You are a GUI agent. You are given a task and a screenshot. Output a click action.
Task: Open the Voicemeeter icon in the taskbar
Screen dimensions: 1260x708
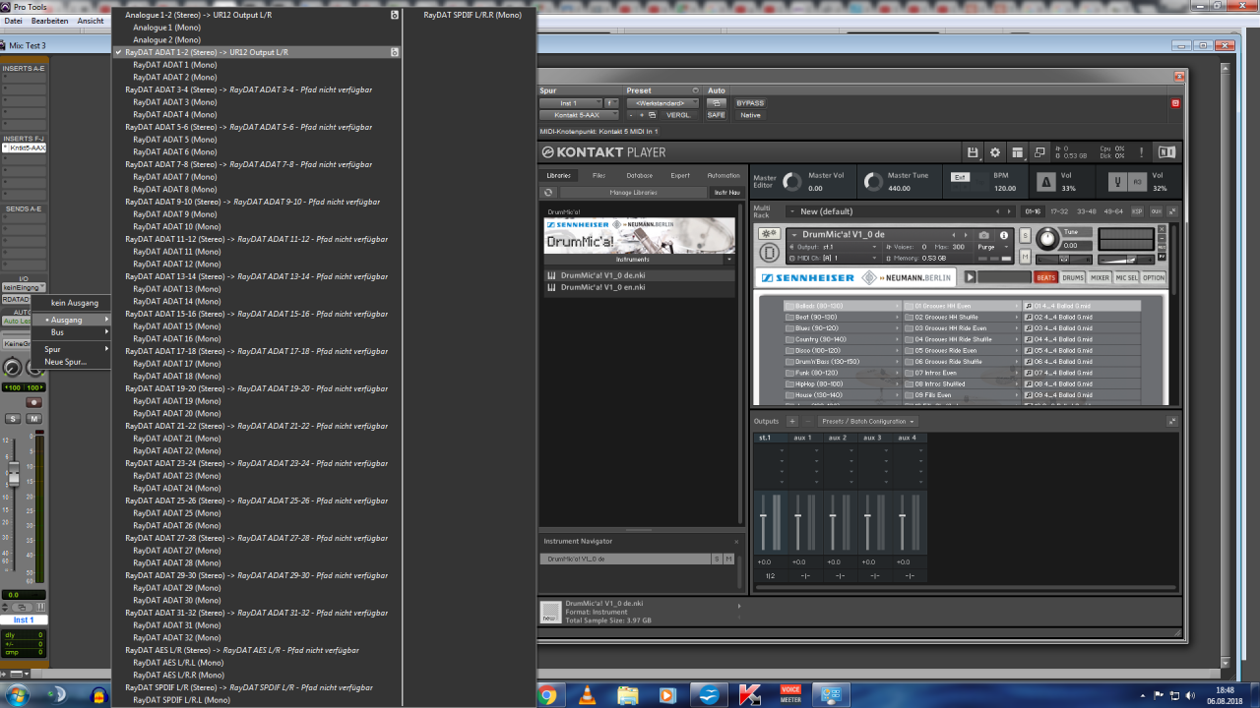(x=790, y=695)
